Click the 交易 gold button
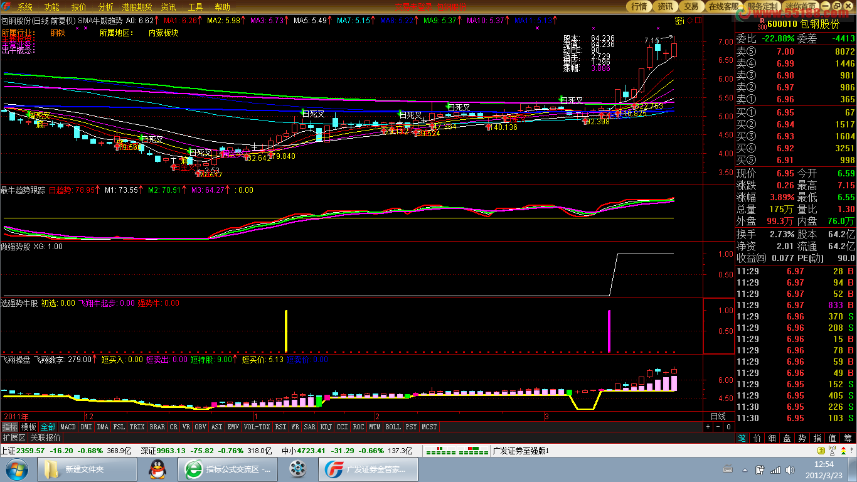Screen dimensions: 857x482 click(x=691, y=6)
